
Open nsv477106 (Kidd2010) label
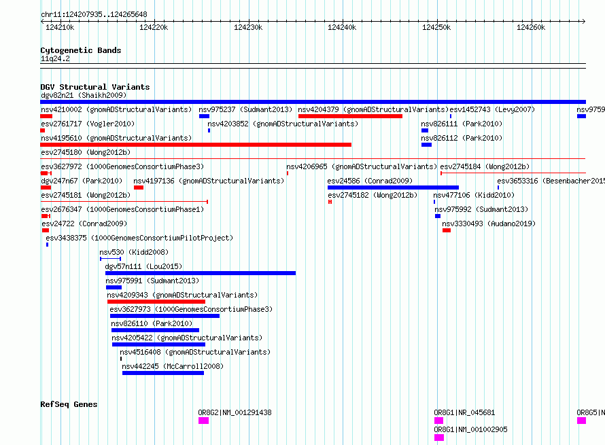[474, 195]
